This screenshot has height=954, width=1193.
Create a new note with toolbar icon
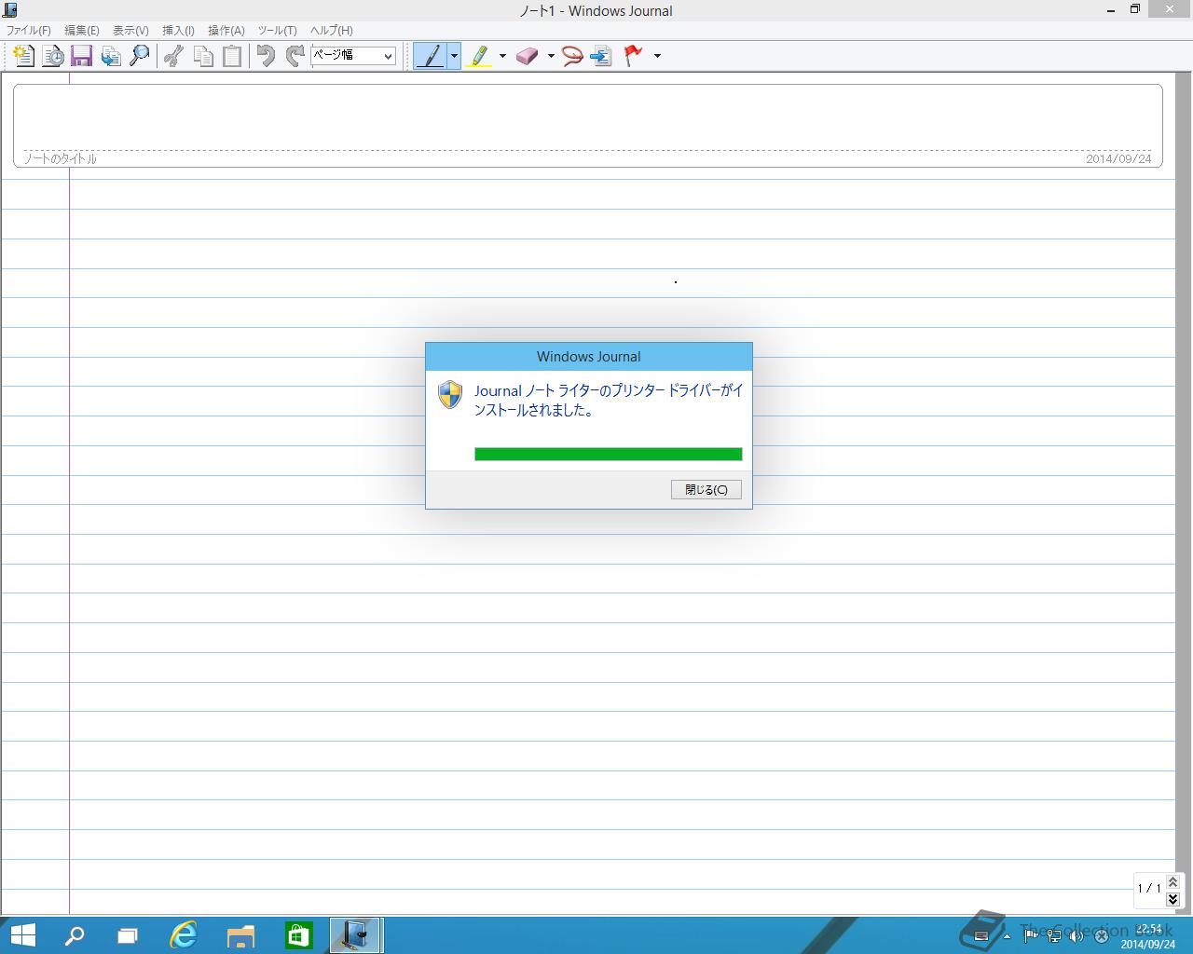point(24,56)
